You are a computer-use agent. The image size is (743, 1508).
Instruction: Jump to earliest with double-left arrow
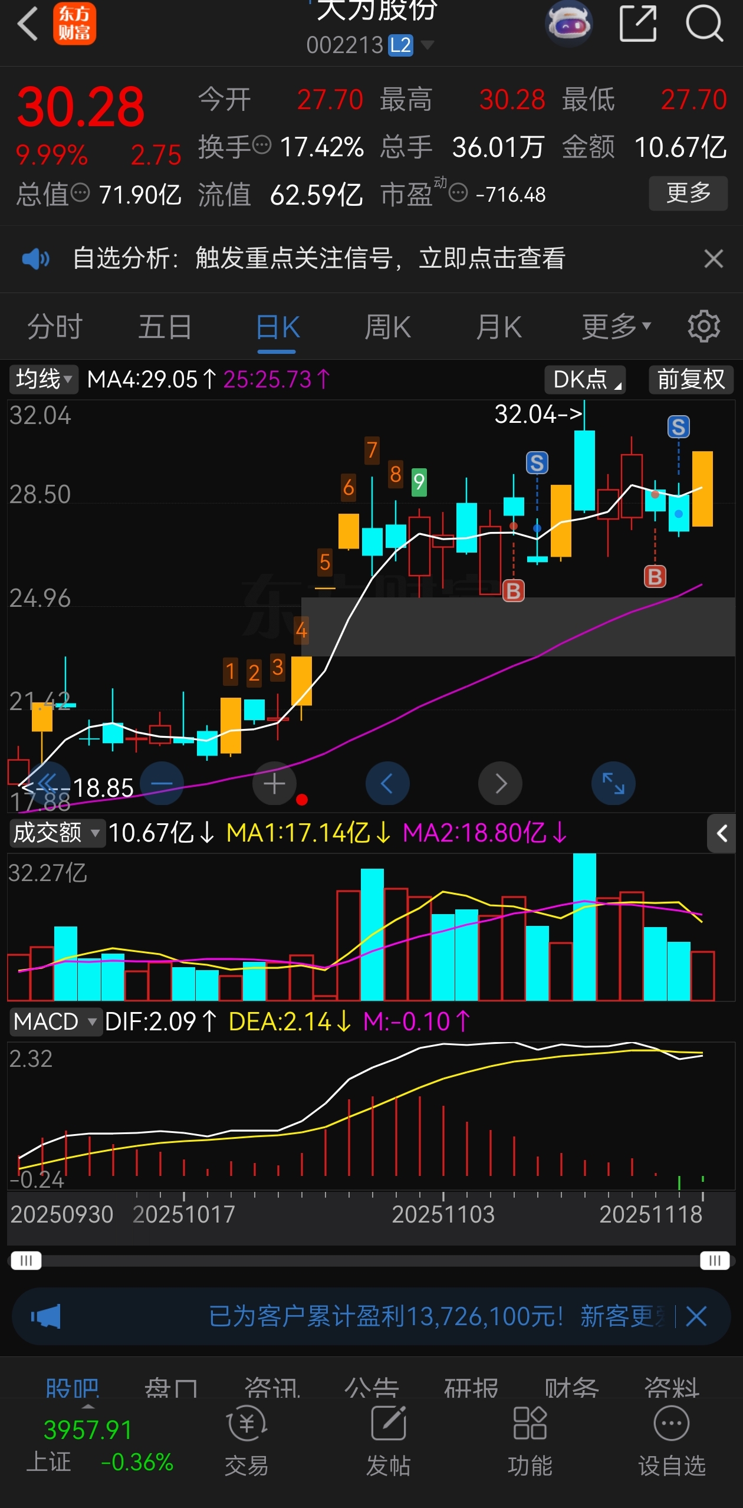tap(48, 784)
